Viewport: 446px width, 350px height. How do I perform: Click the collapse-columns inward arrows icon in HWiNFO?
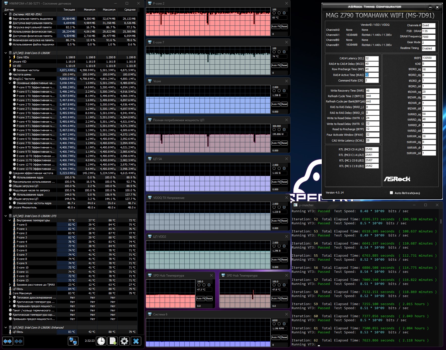point(18,341)
